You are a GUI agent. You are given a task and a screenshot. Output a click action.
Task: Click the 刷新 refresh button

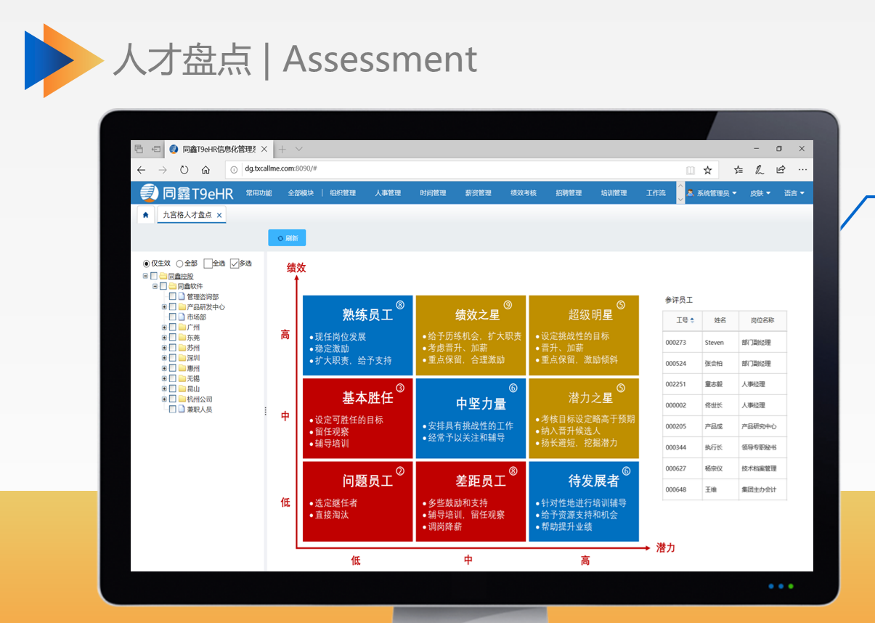pos(286,237)
